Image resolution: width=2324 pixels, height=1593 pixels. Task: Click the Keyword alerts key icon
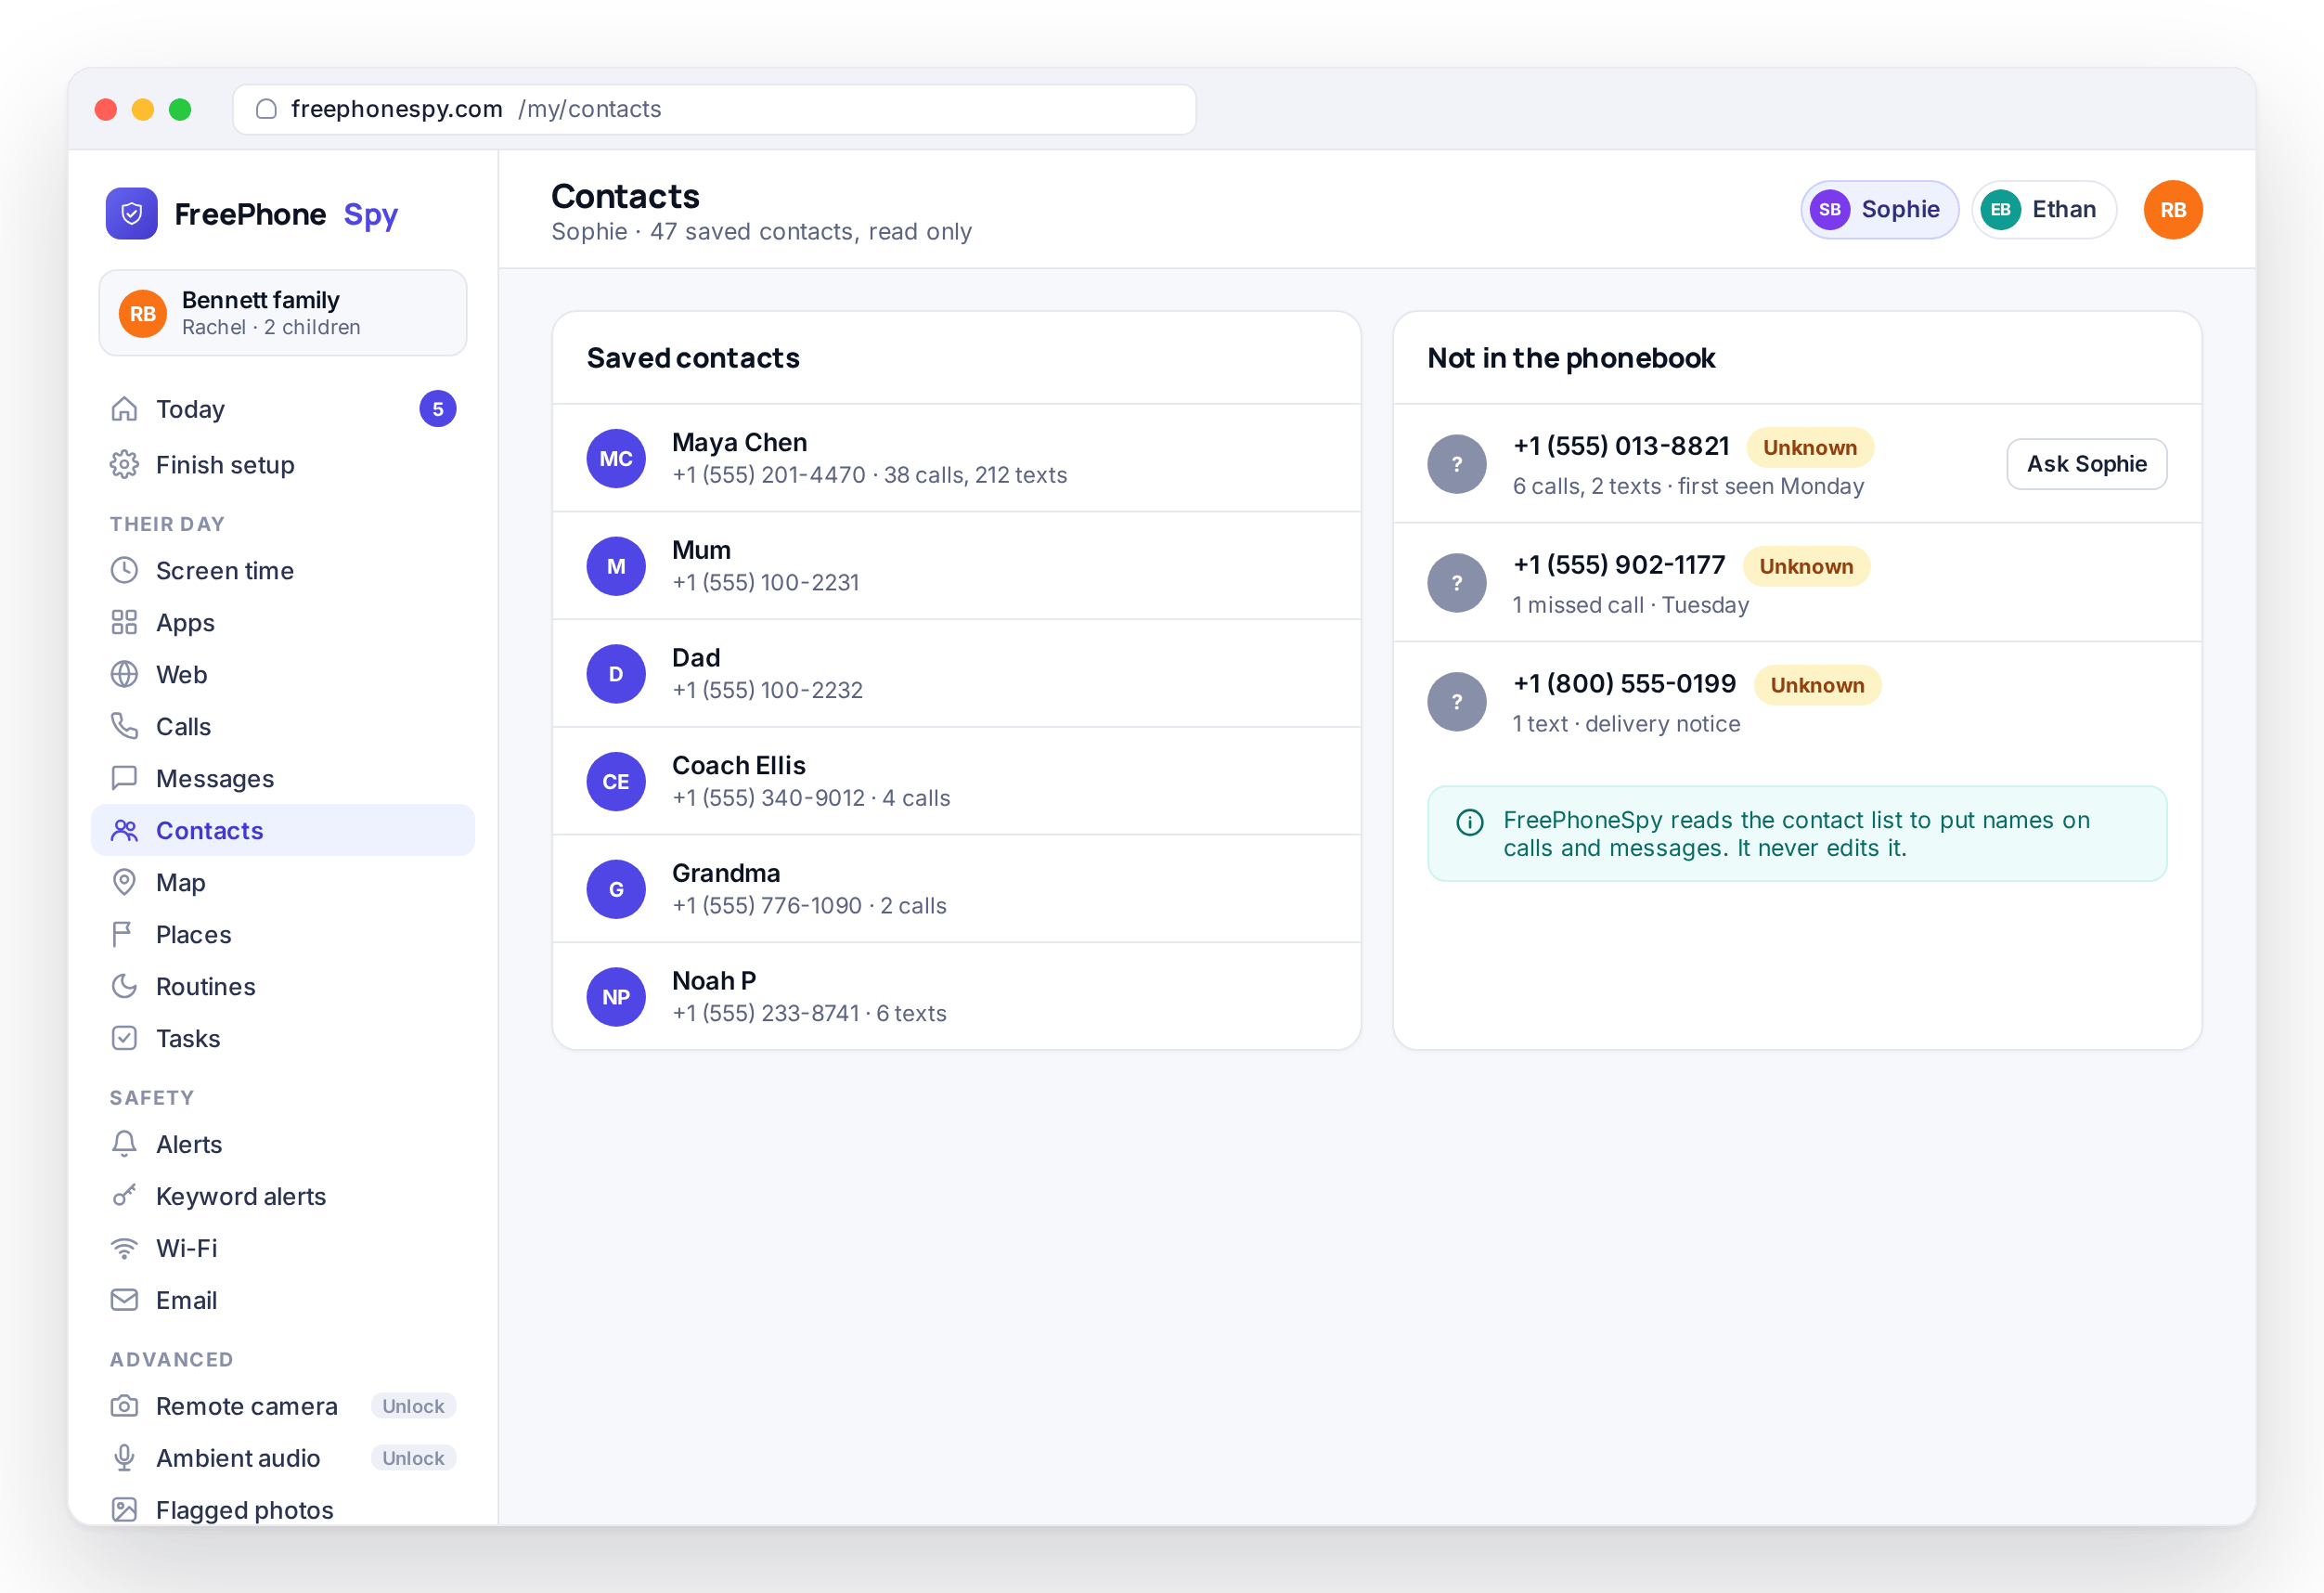pos(124,1197)
